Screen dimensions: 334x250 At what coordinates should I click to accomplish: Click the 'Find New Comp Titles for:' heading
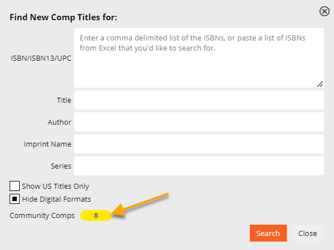[x=63, y=17]
